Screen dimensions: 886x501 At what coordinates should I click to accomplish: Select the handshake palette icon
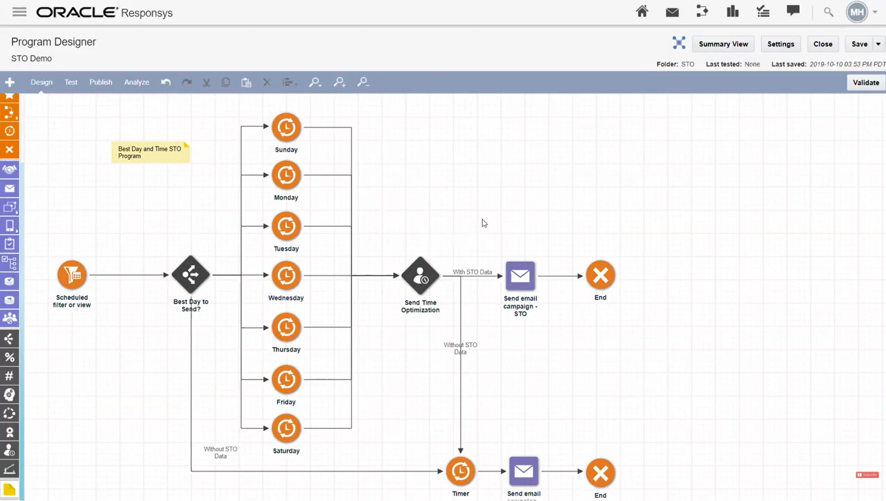9,170
